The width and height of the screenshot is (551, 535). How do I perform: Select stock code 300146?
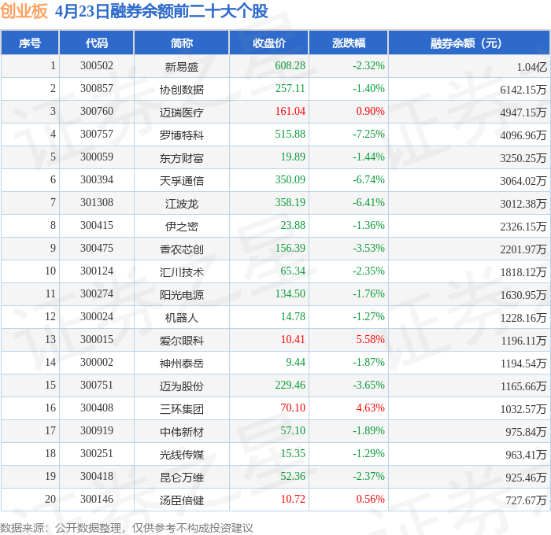pos(97,500)
